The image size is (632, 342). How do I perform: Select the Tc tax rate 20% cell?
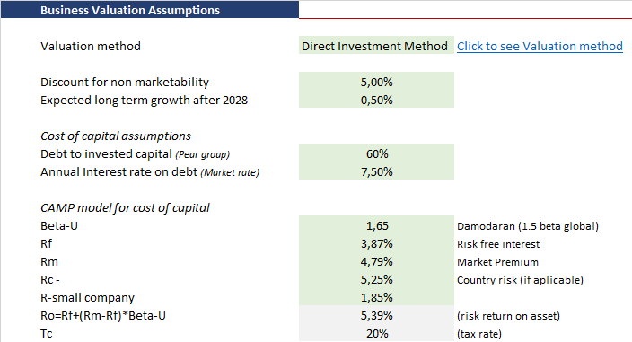click(376, 333)
